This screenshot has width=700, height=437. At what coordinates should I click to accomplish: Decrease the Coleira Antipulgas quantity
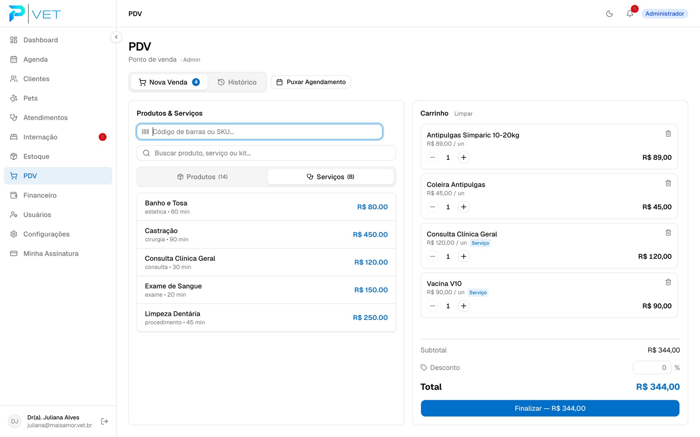pos(433,207)
